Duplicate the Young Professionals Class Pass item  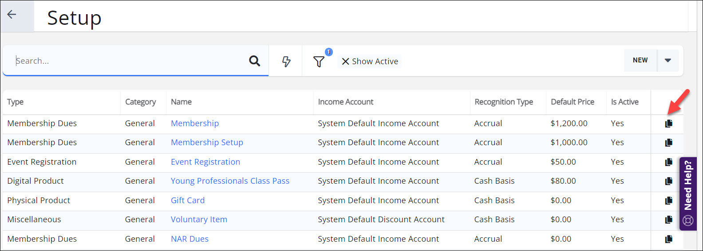coord(668,181)
